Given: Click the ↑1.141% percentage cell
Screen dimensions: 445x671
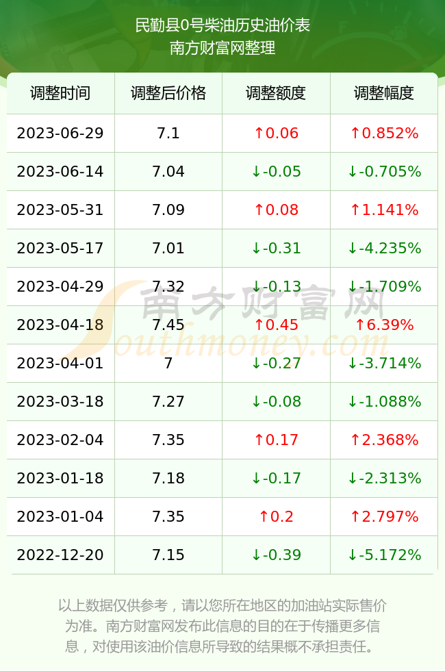Looking at the screenshot, I should (384, 210).
